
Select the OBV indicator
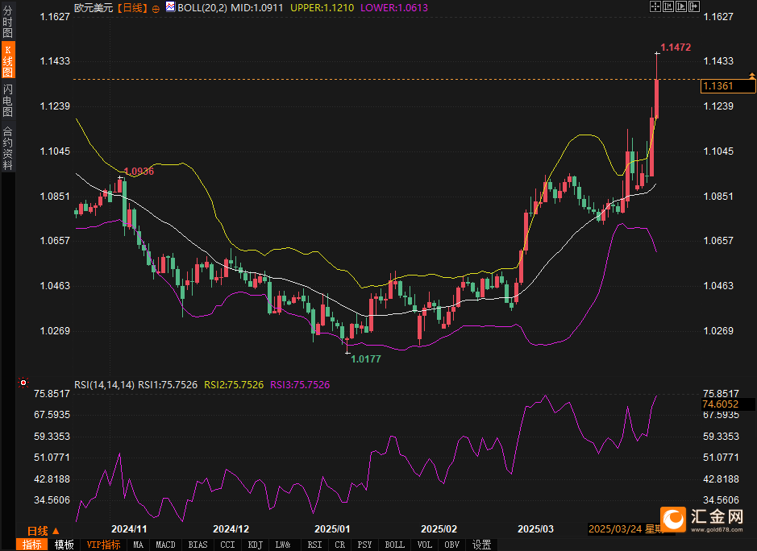(x=452, y=545)
